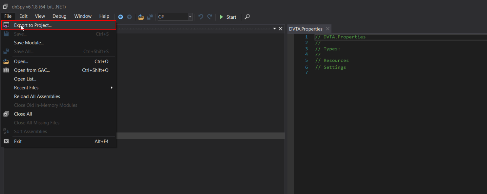Expand the Recent Files submenu
This screenshot has width=487, height=194.
tap(59, 88)
